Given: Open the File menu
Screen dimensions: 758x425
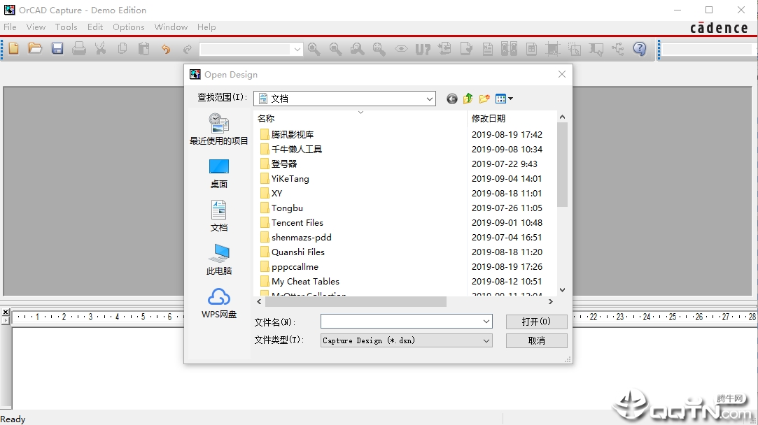Looking at the screenshot, I should pos(10,27).
